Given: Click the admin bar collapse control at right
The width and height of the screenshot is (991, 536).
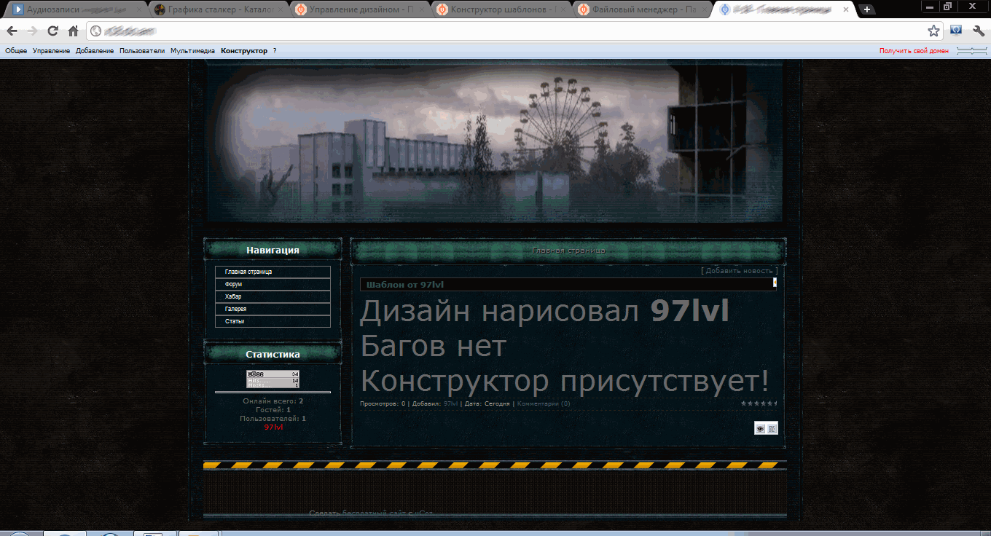Looking at the screenshot, I should pyautogui.click(x=971, y=51).
